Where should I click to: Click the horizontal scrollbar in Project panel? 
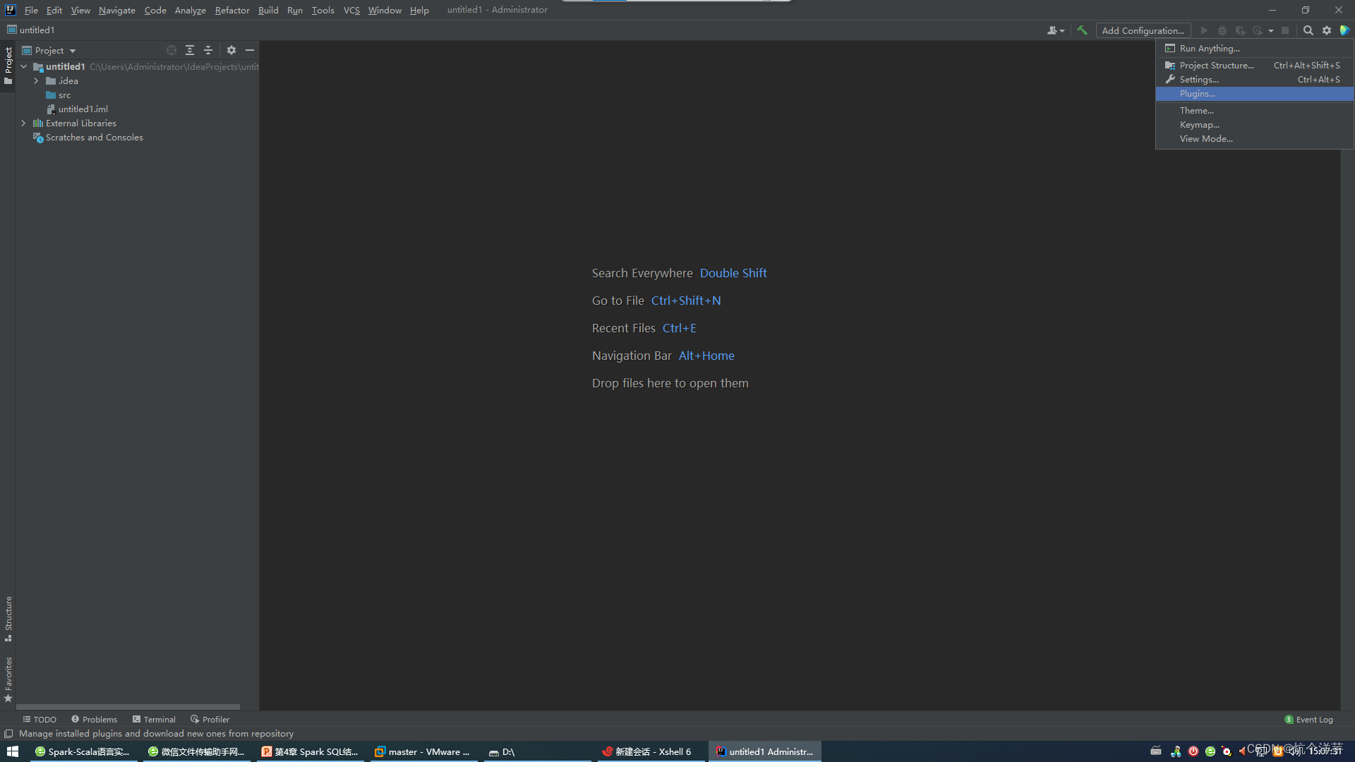pos(127,706)
